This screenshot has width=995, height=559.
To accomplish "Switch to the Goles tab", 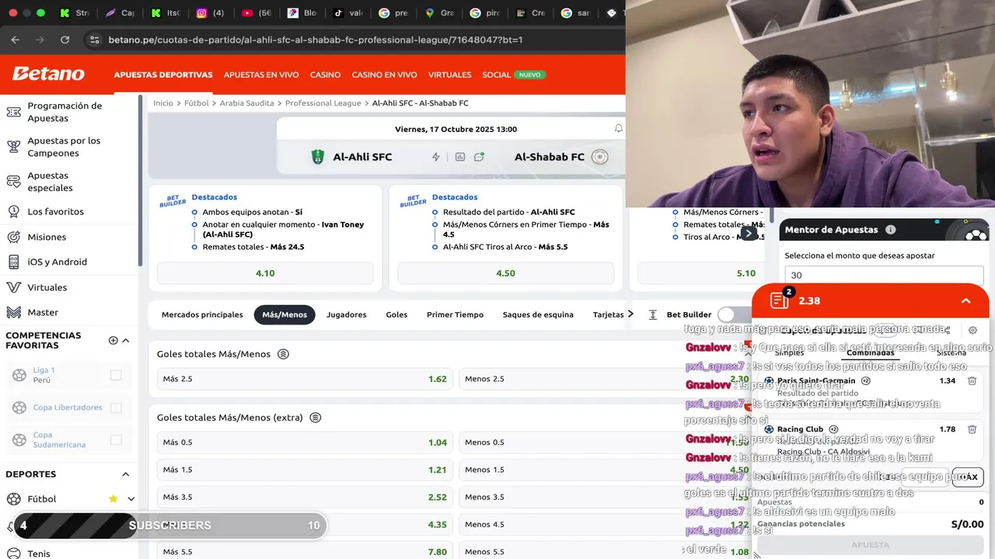I will point(396,314).
